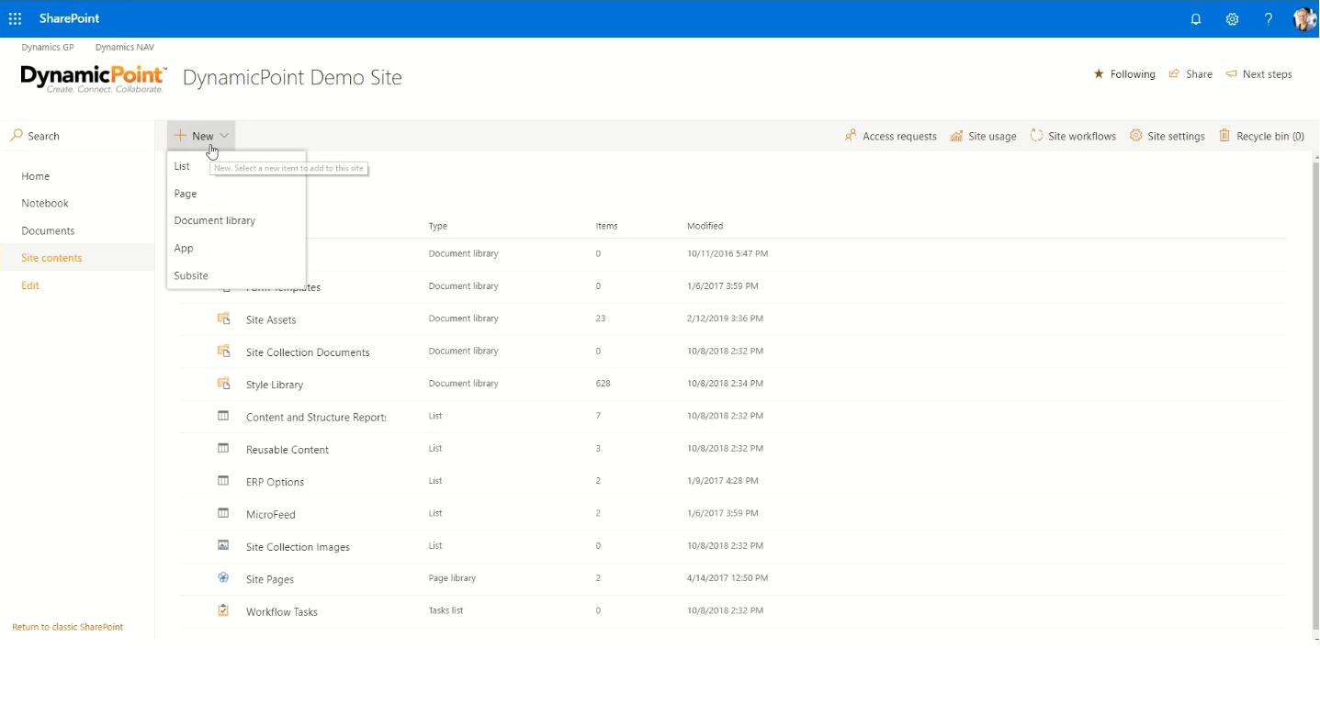Screen dimensions: 1320x704
Task: Click the DynamicPoint Demo Site title
Action: point(292,78)
